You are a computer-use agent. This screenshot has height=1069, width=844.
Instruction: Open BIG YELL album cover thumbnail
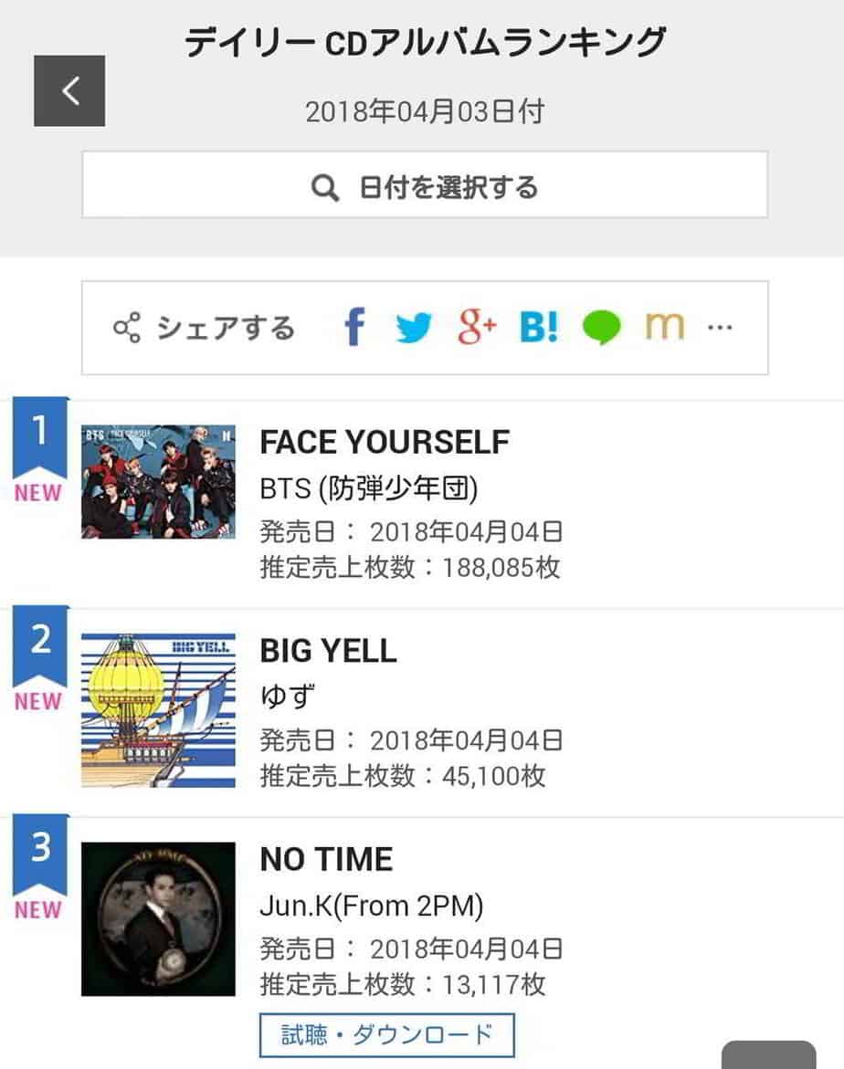(158, 709)
